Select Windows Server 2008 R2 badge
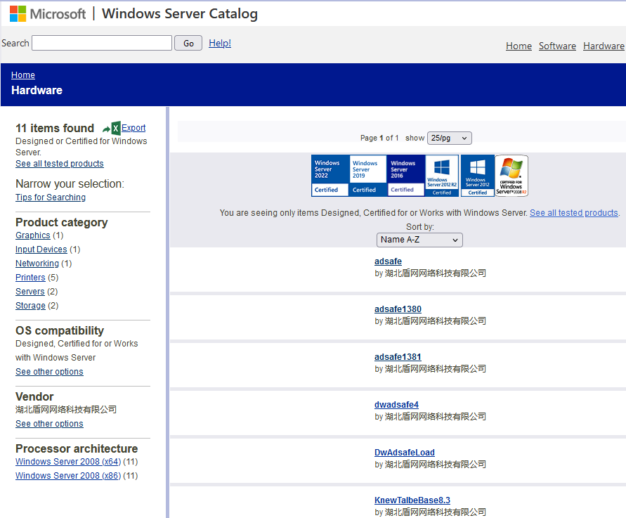The height and width of the screenshot is (518, 626). pyautogui.click(x=511, y=176)
